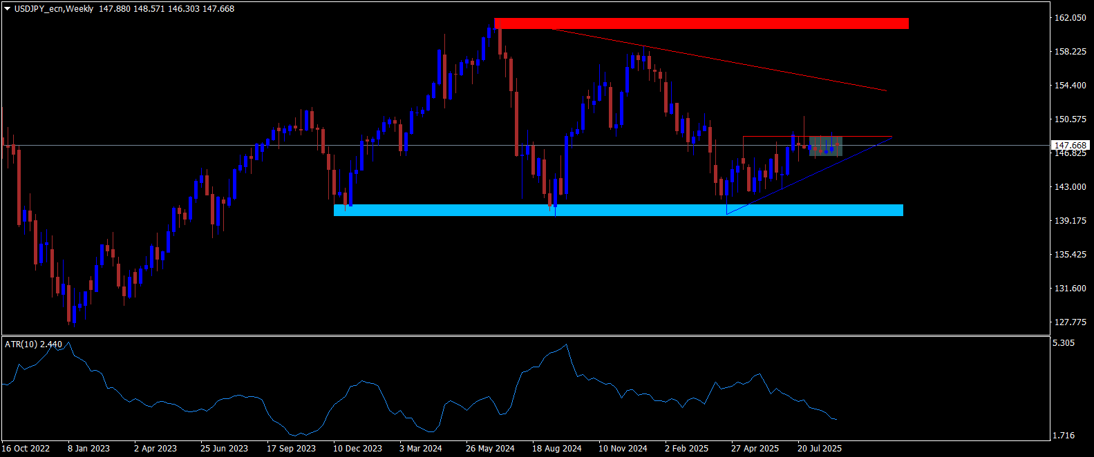Click the 8 Jan 2023 date label
1094x457 pixels.
pyautogui.click(x=88, y=449)
